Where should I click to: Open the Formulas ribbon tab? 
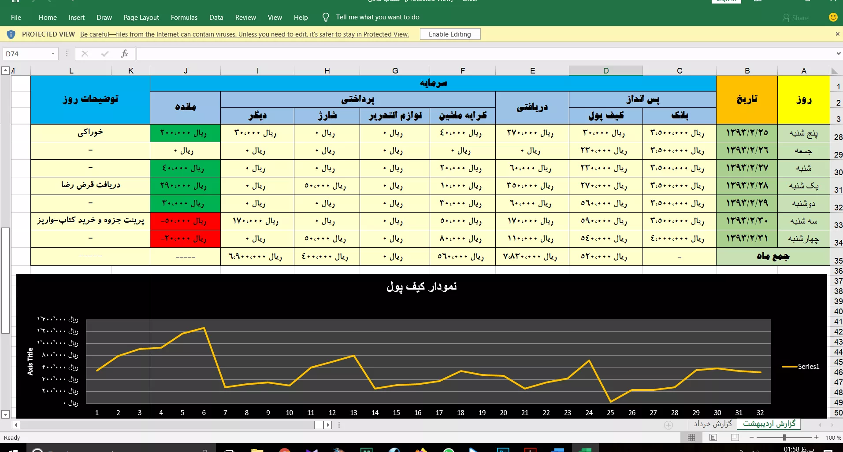coord(184,18)
